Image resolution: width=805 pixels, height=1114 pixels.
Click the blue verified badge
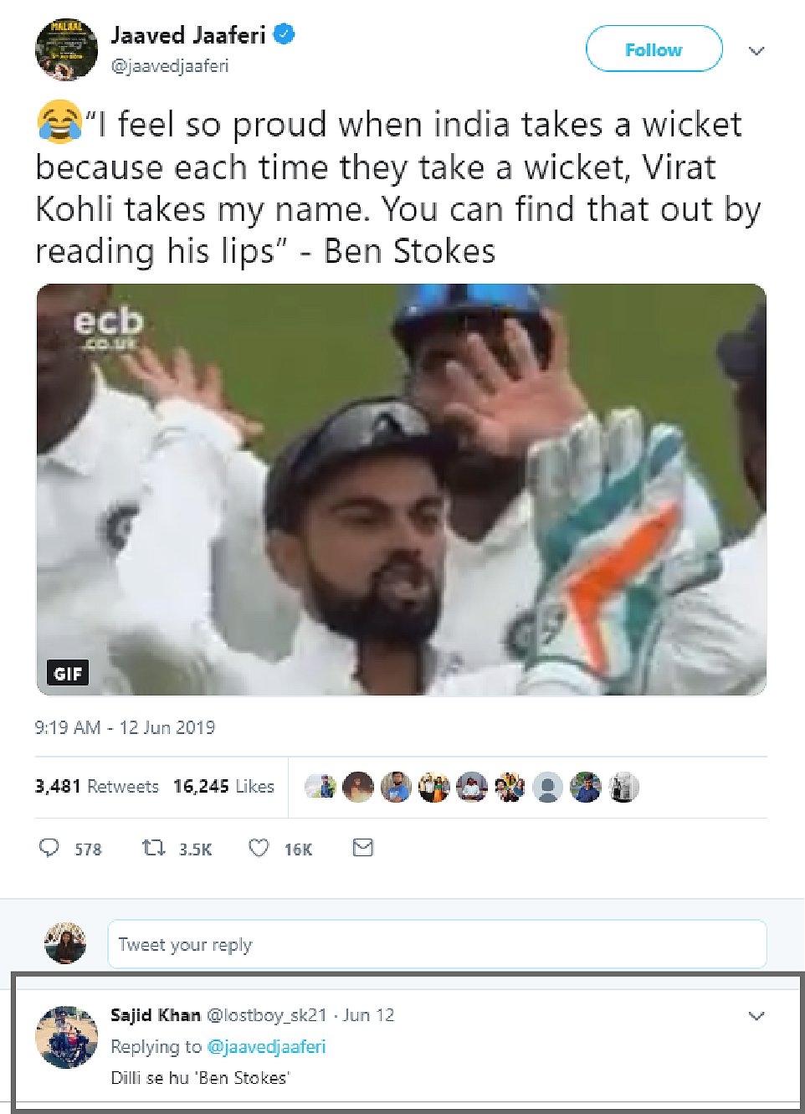(285, 35)
